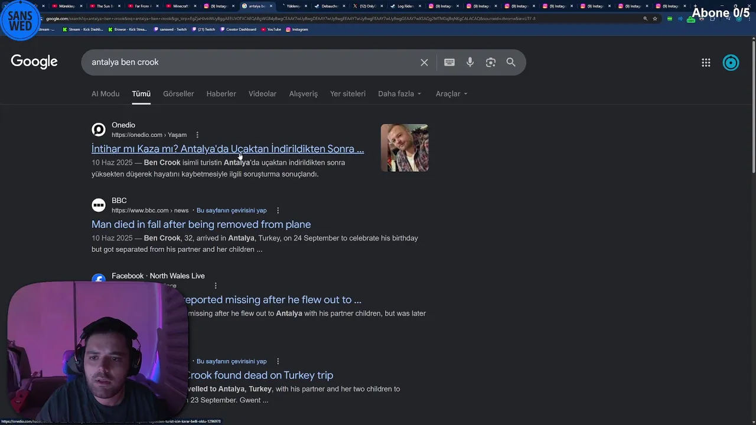Click the https://onedio.com › Yaşam breadcrumb

click(x=149, y=135)
